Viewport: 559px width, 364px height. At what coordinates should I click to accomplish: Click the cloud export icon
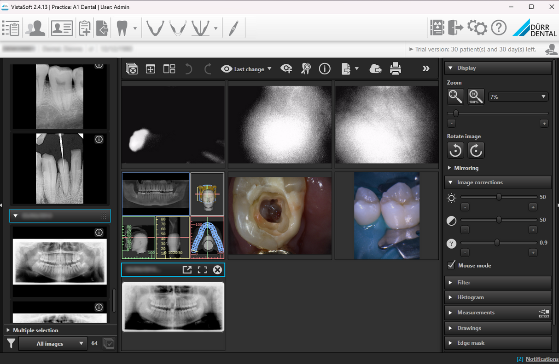coord(375,69)
